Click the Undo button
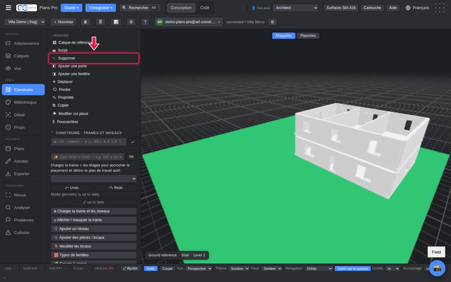 [72, 188]
